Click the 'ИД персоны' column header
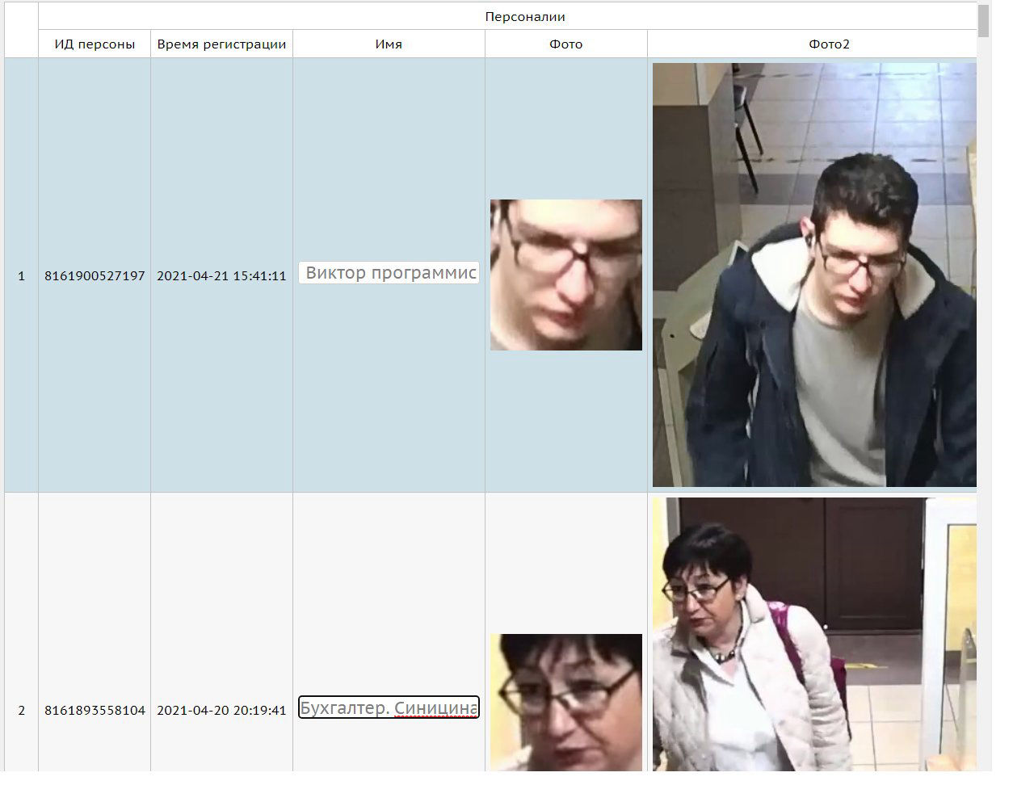Viewport: 1013px width, 785px height. [95, 44]
